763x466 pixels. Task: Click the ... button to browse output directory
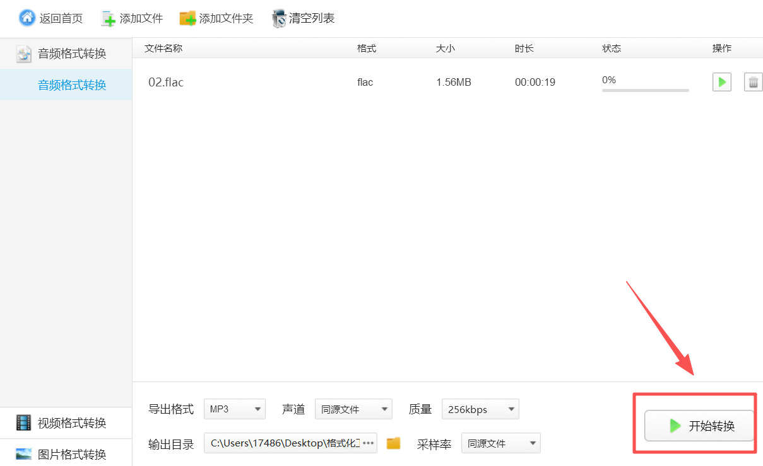point(369,443)
